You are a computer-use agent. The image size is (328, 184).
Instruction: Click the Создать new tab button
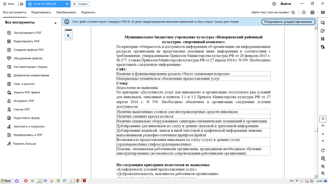[80, 4]
